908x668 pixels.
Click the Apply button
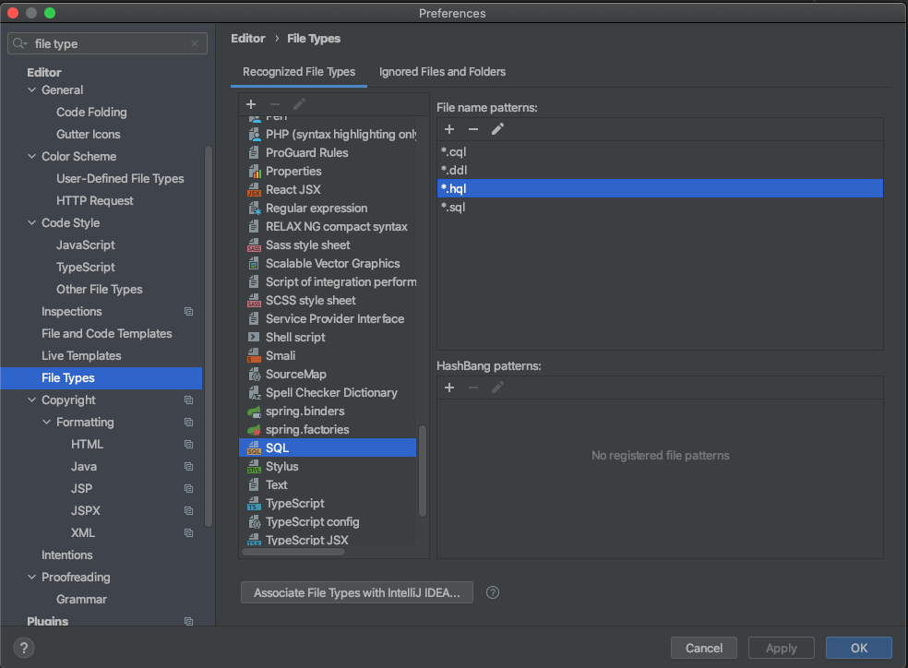click(x=782, y=648)
